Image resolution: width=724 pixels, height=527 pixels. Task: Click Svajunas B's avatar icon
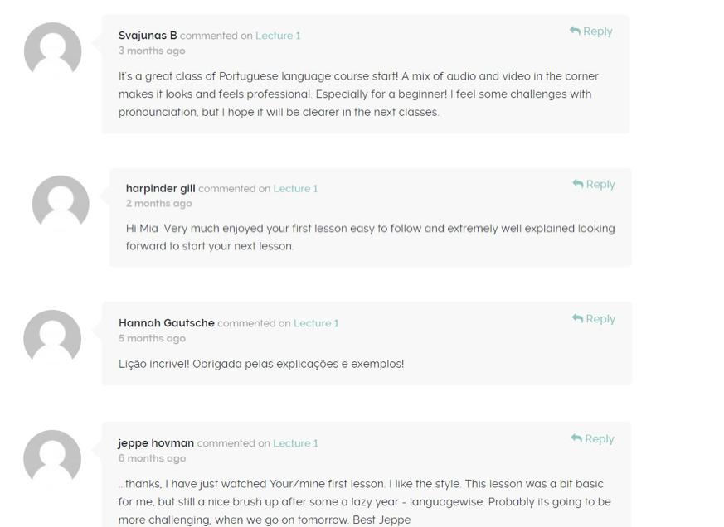point(52,51)
